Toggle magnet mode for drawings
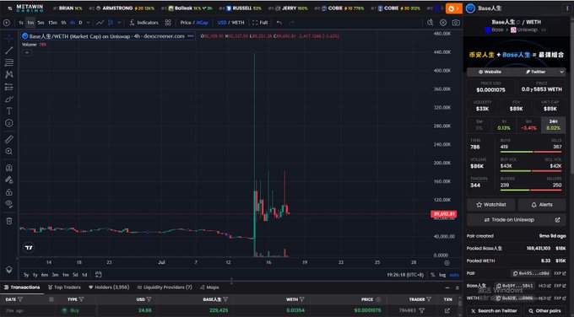Image resolution: width=574 pixels, height=317 pixels. pos(8,168)
